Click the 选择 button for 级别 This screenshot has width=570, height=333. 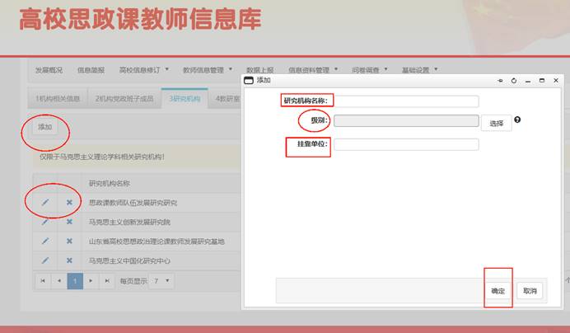(x=496, y=123)
